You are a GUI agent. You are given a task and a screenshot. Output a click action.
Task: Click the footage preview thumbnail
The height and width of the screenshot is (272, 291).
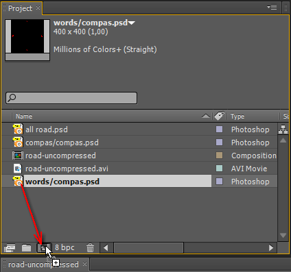27,40
